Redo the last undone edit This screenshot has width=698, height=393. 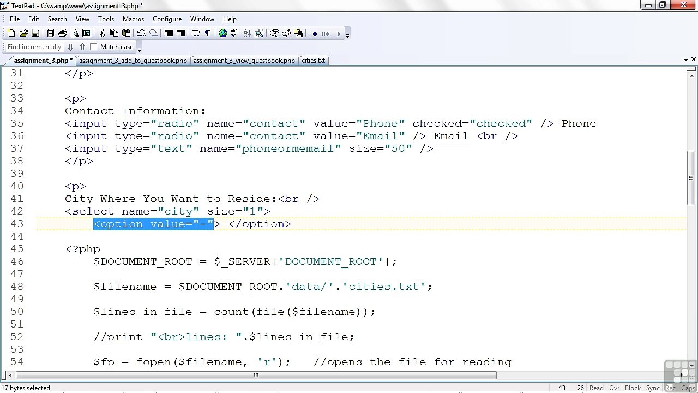[x=153, y=33]
